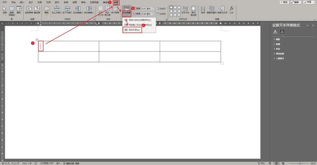Select the bottom-right alignment icon
The width and height of the screenshot is (317, 165).
pyautogui.click(x=179, y=15)
